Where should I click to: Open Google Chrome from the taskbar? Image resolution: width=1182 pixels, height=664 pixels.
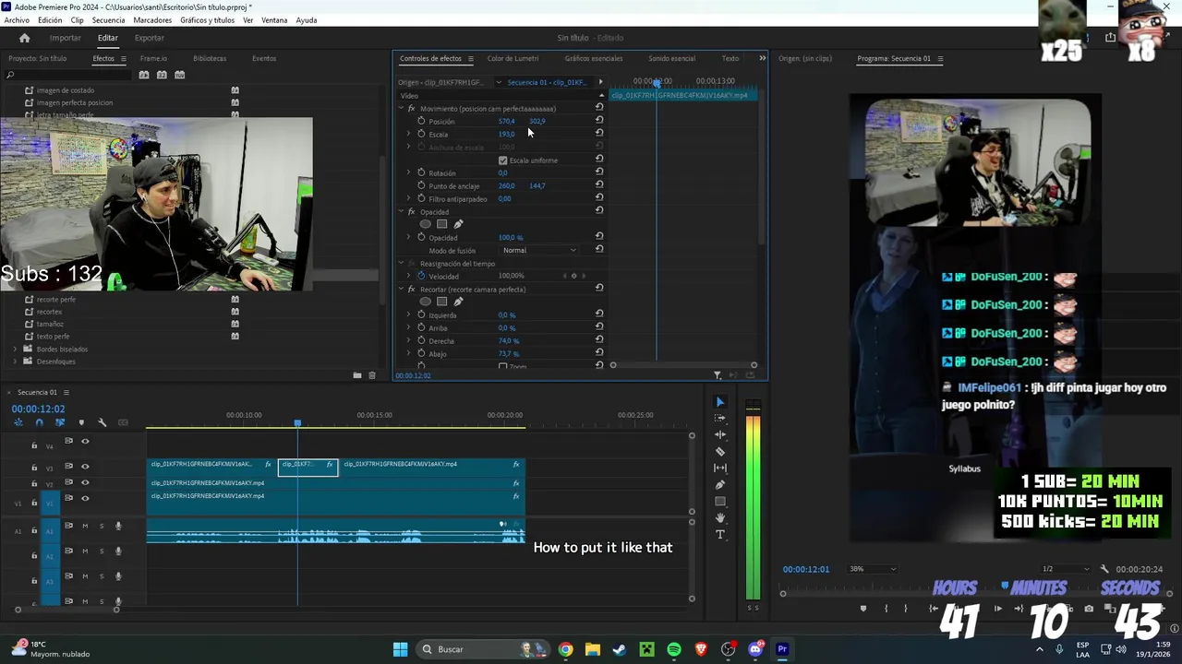point(565,649)
